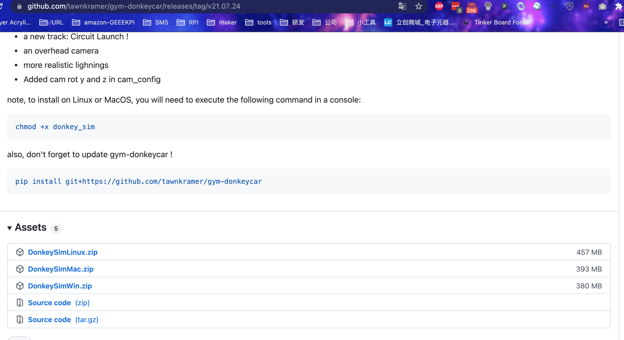Click 'more realistic lighnings' bullet text
Viewport: 624px width, 340px height.
click(66, 65)
